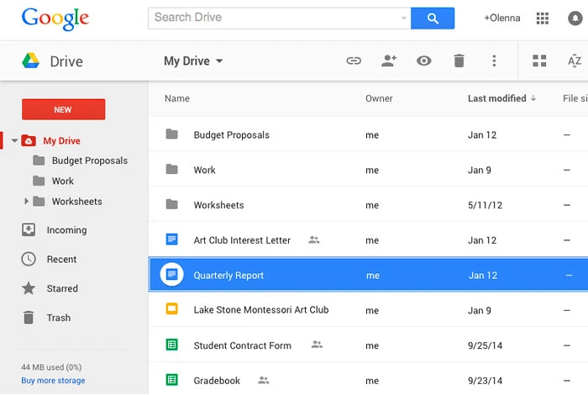Click the trash remove icon in toolbar

coord(459,61)
